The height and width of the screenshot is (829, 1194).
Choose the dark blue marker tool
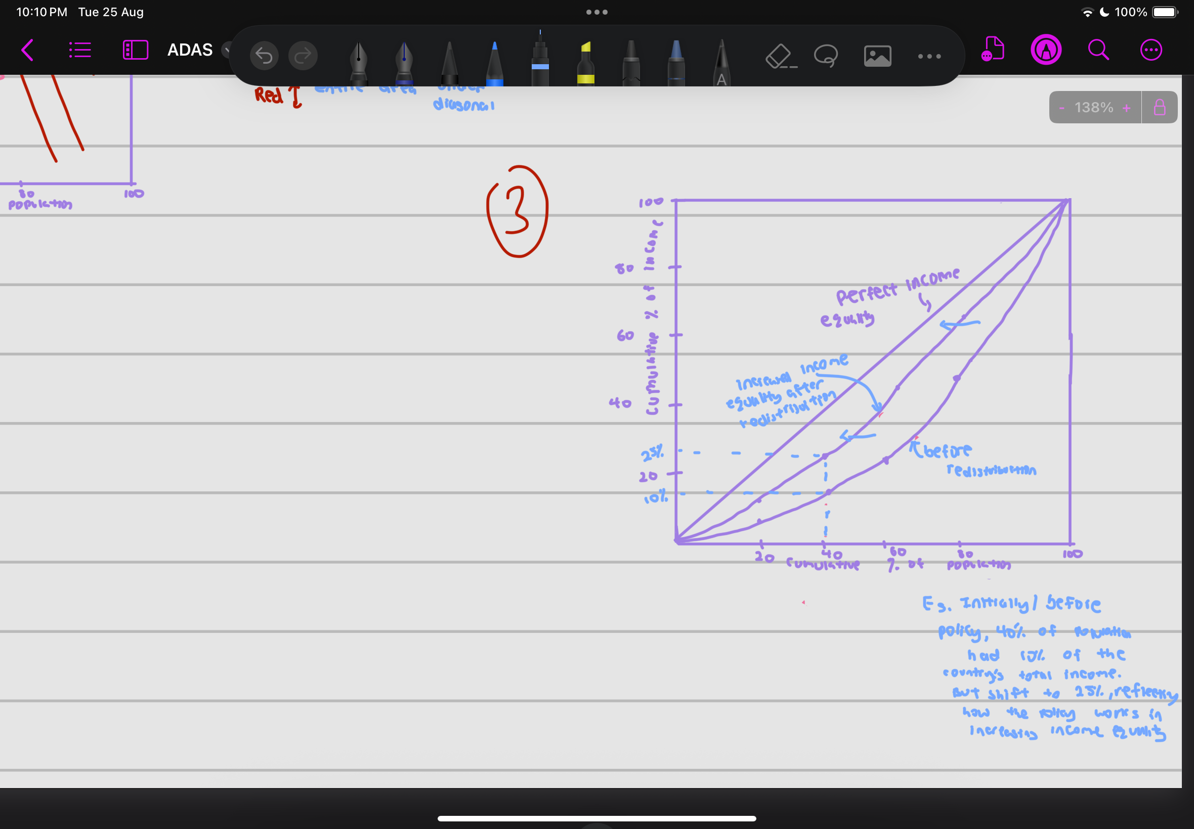676,63
